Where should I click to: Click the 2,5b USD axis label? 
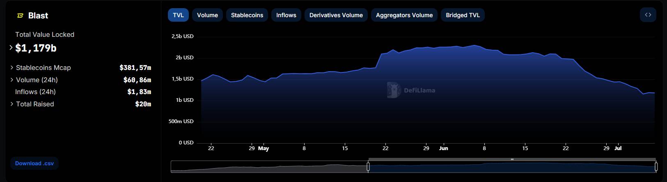[183, 36]
